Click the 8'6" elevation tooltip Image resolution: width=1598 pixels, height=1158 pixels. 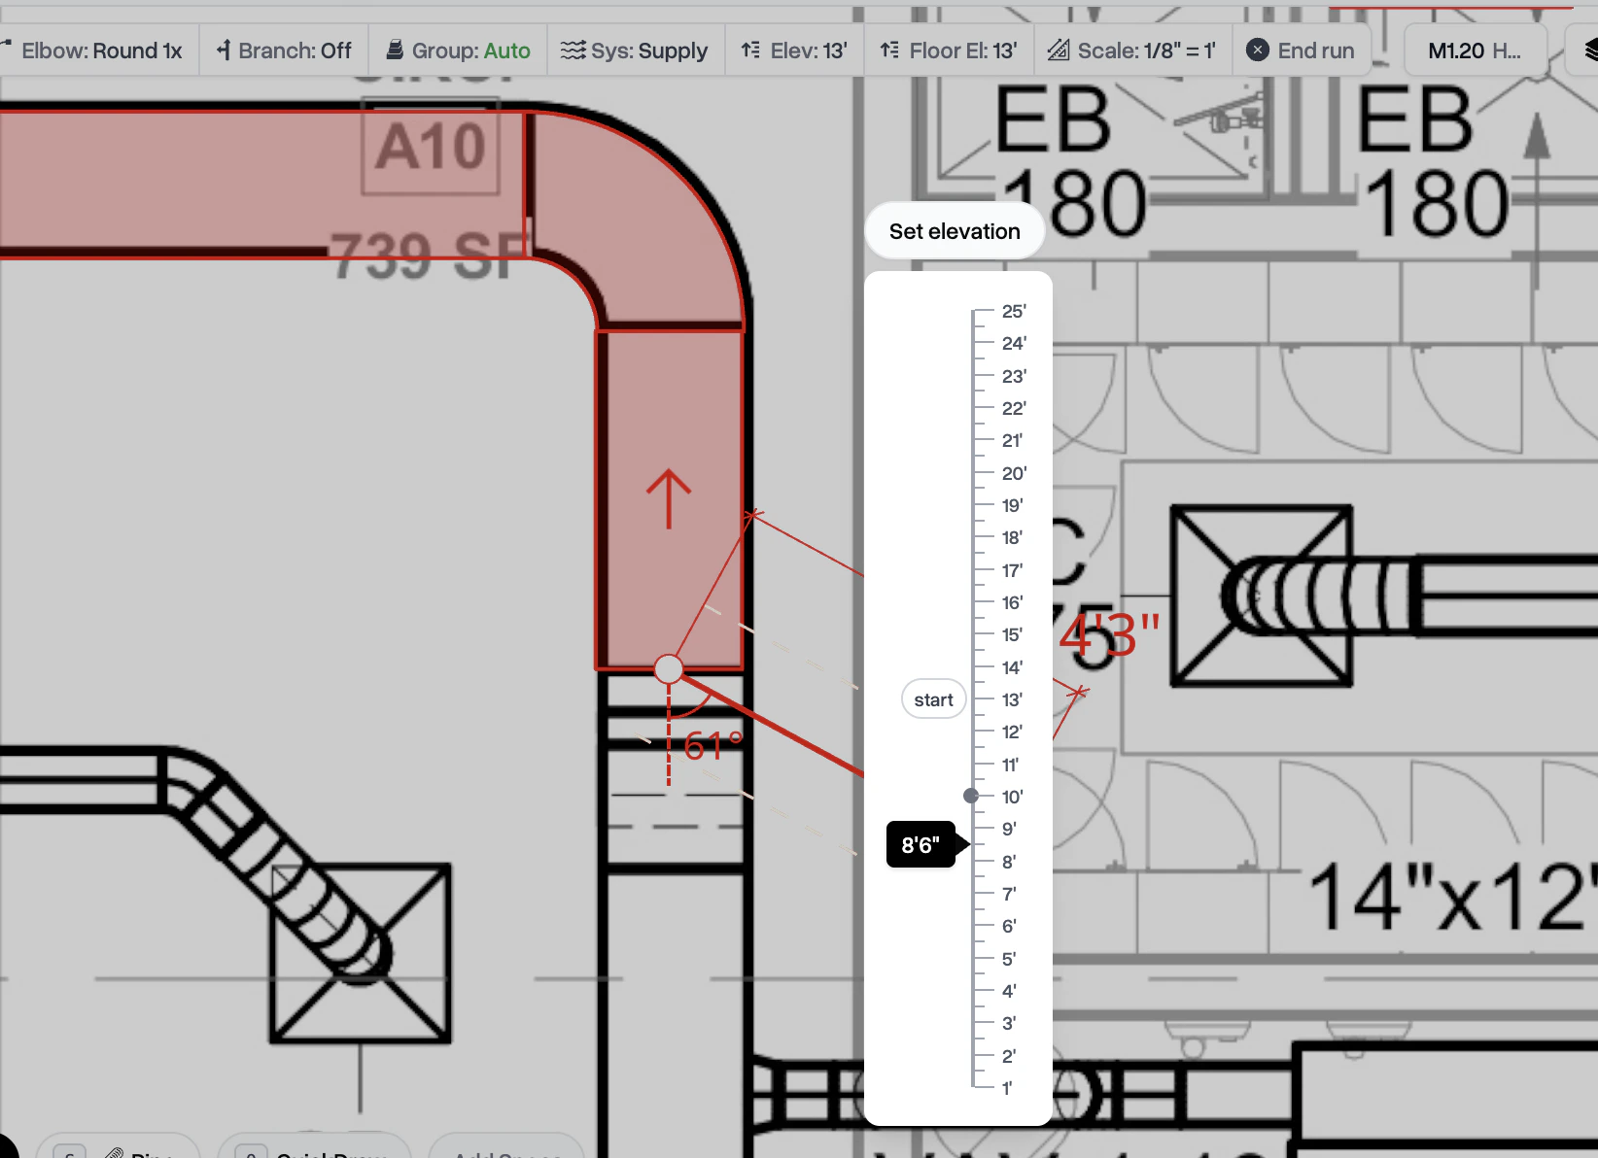coord(921,845)
